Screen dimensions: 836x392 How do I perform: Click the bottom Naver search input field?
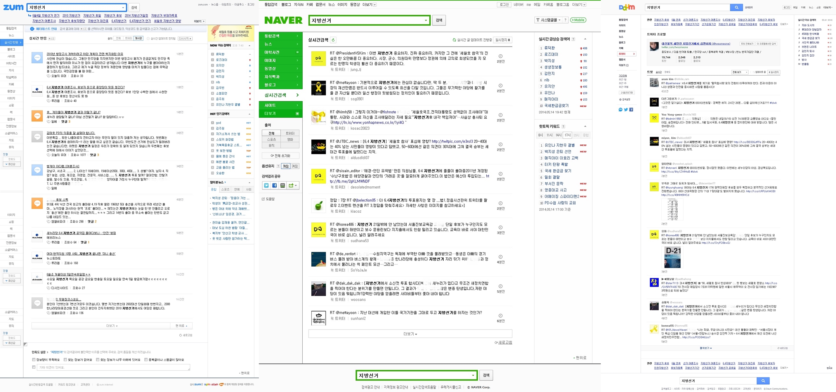coord(413,375)
